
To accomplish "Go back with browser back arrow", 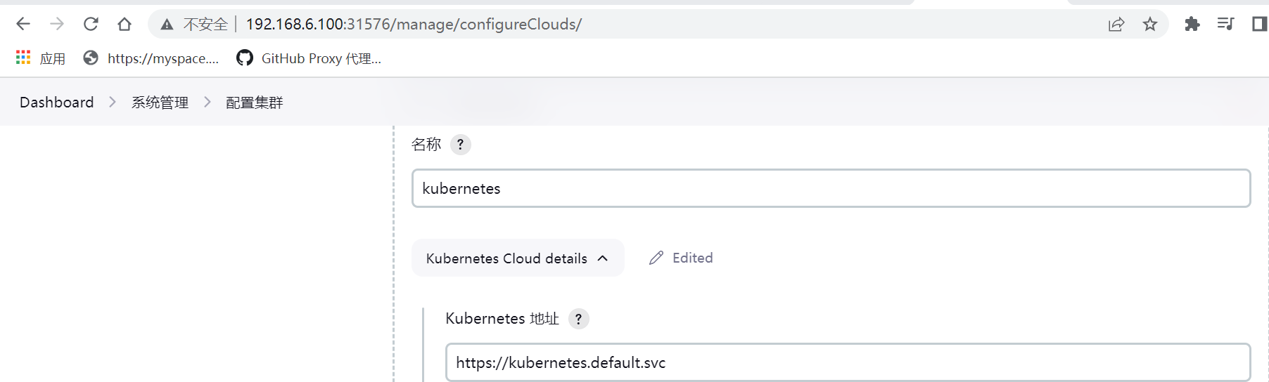I will [x=23, y=24].
